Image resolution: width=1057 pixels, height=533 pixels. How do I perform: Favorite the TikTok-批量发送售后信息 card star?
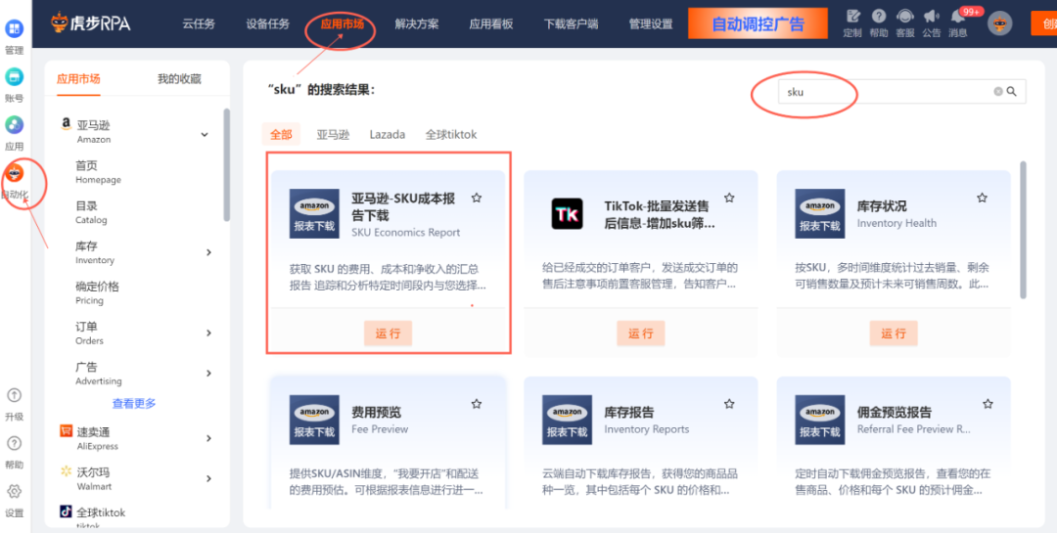[x=729, y=199]
